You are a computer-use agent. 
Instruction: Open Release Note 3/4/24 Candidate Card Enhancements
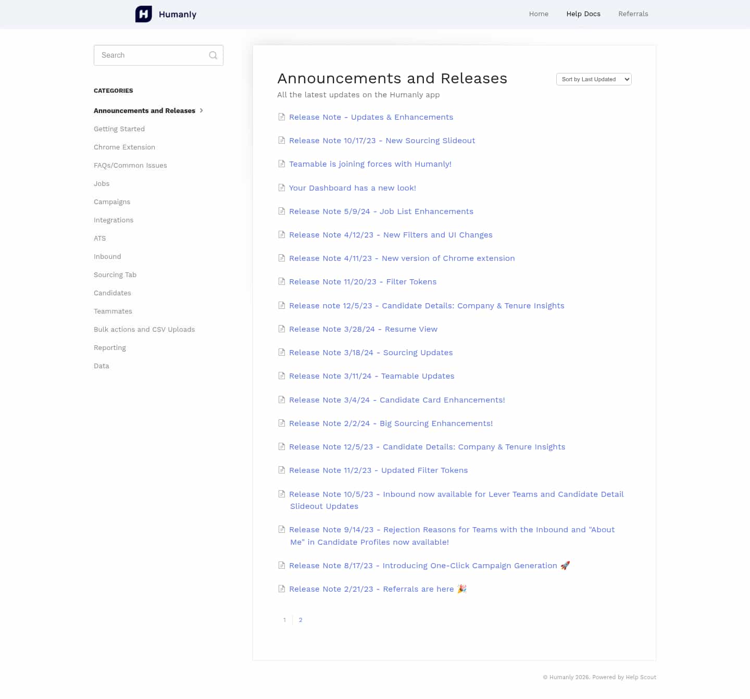click(397, 400)
